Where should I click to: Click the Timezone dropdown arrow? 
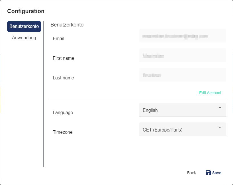click(x=220, y=128)
